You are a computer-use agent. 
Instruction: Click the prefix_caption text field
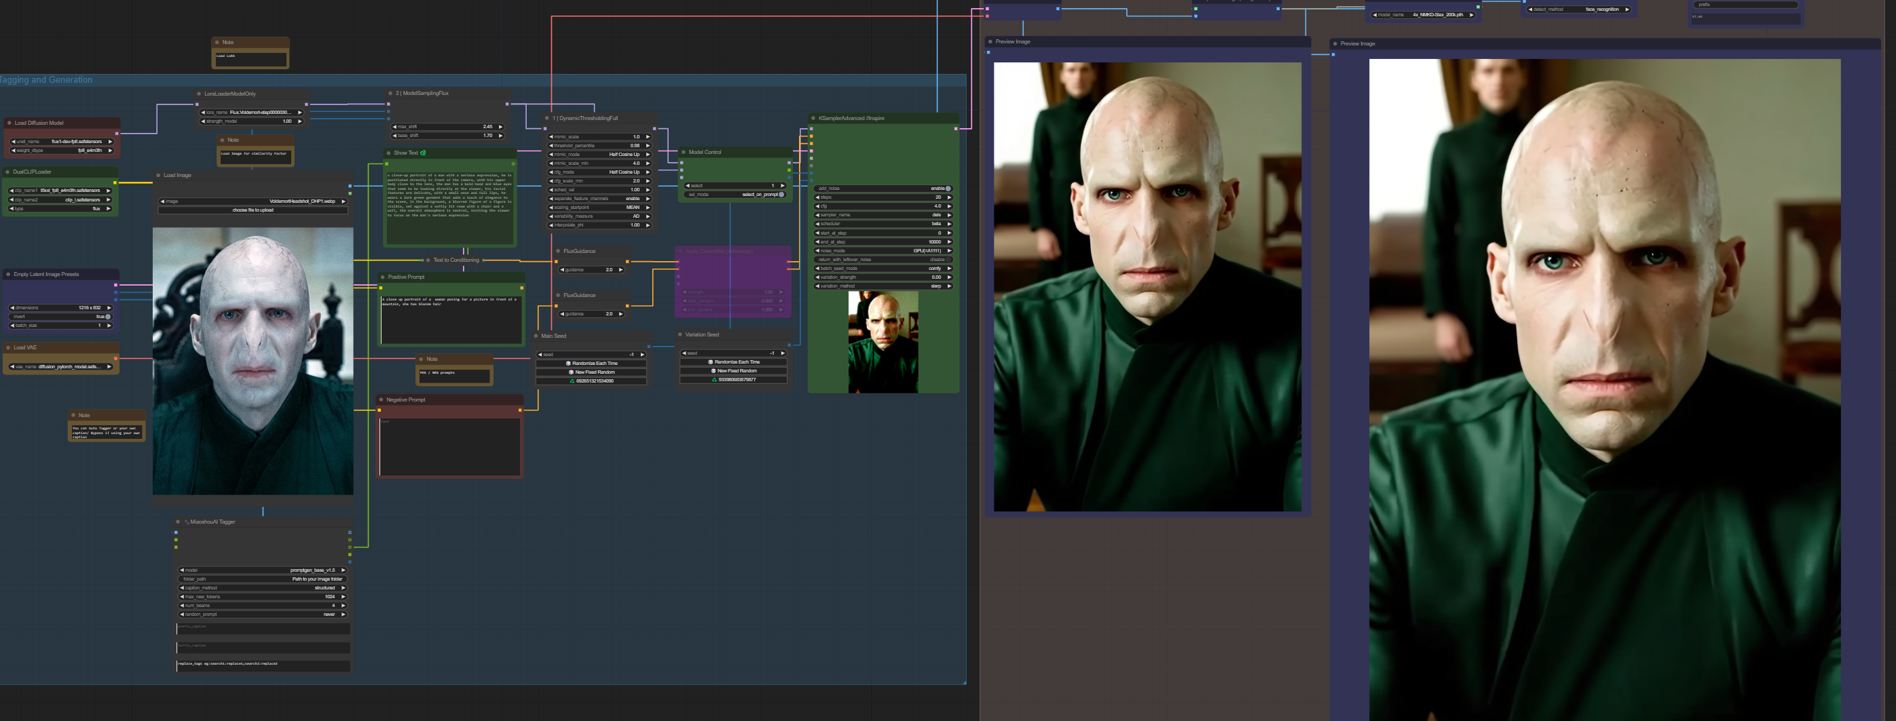click(263, 629)
